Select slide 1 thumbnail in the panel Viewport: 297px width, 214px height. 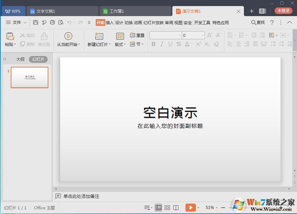coord(30,77)
